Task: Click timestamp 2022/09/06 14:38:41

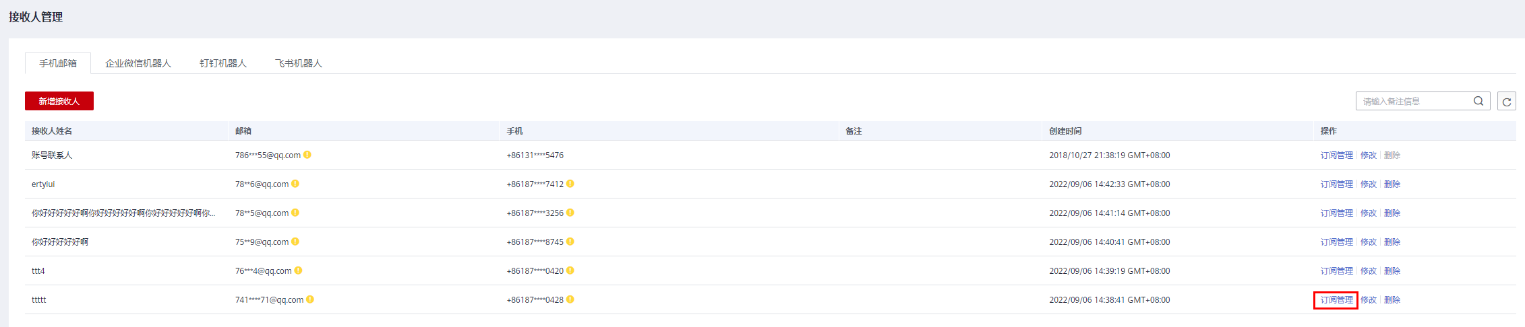Action: (x=1110, y=300)
